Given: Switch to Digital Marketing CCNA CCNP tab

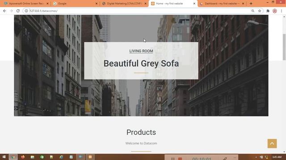Looking at the screenshot, I should [x=124, y=4].
